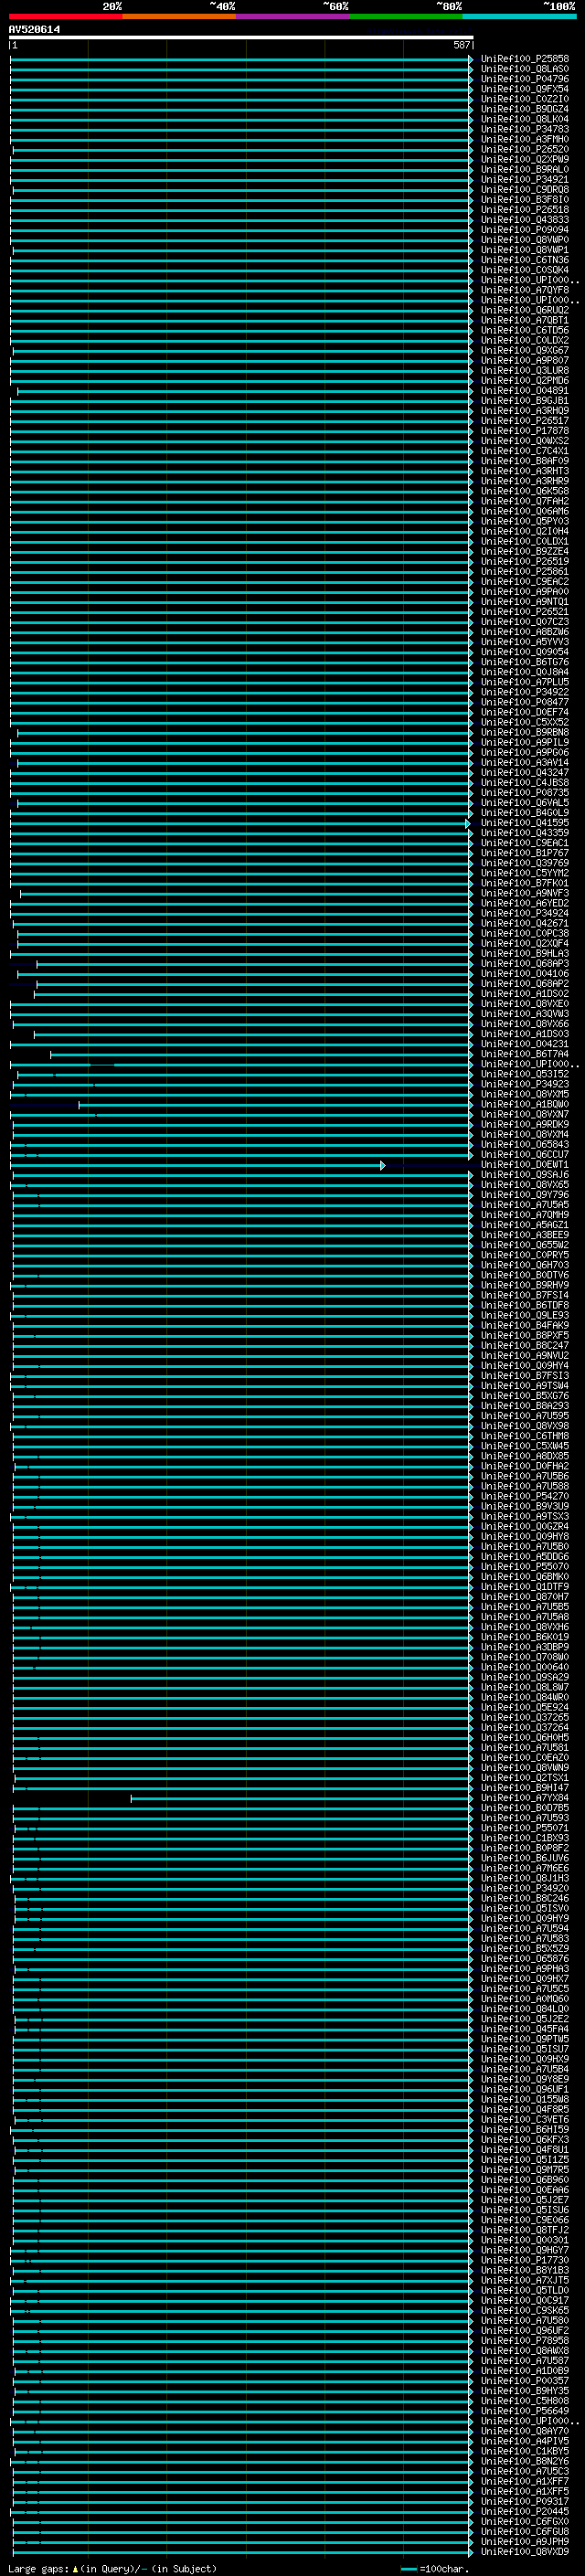
Task: Select label UniRef100_C7C4X1
Action: pos(525,451)
